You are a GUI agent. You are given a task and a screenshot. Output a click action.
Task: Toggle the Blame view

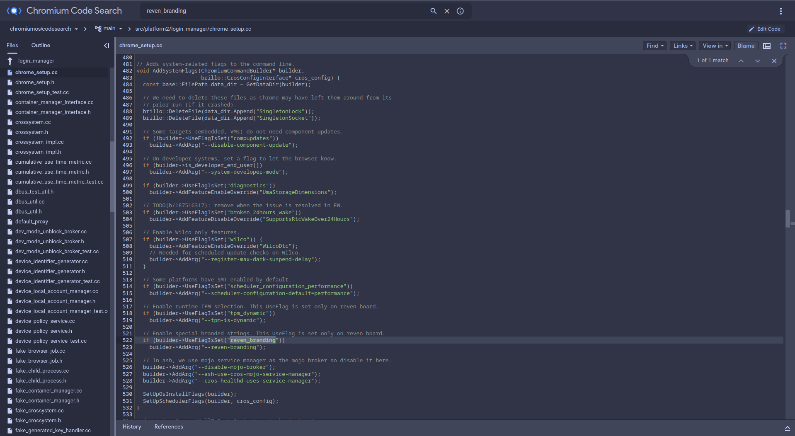pos(746,46)
